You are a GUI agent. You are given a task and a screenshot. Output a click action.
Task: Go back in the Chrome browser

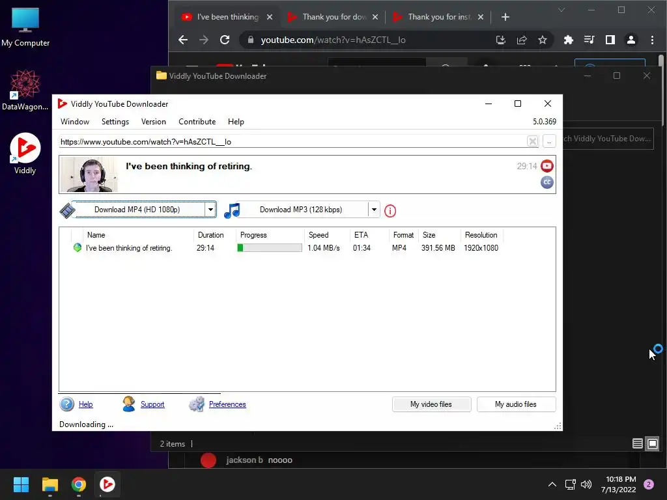183,40
